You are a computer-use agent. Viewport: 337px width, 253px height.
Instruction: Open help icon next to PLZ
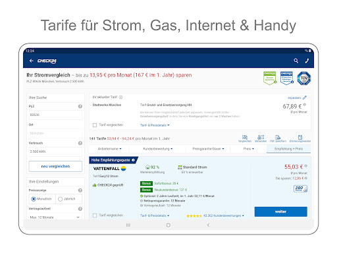pyautogui.click(x=80, y=106)
